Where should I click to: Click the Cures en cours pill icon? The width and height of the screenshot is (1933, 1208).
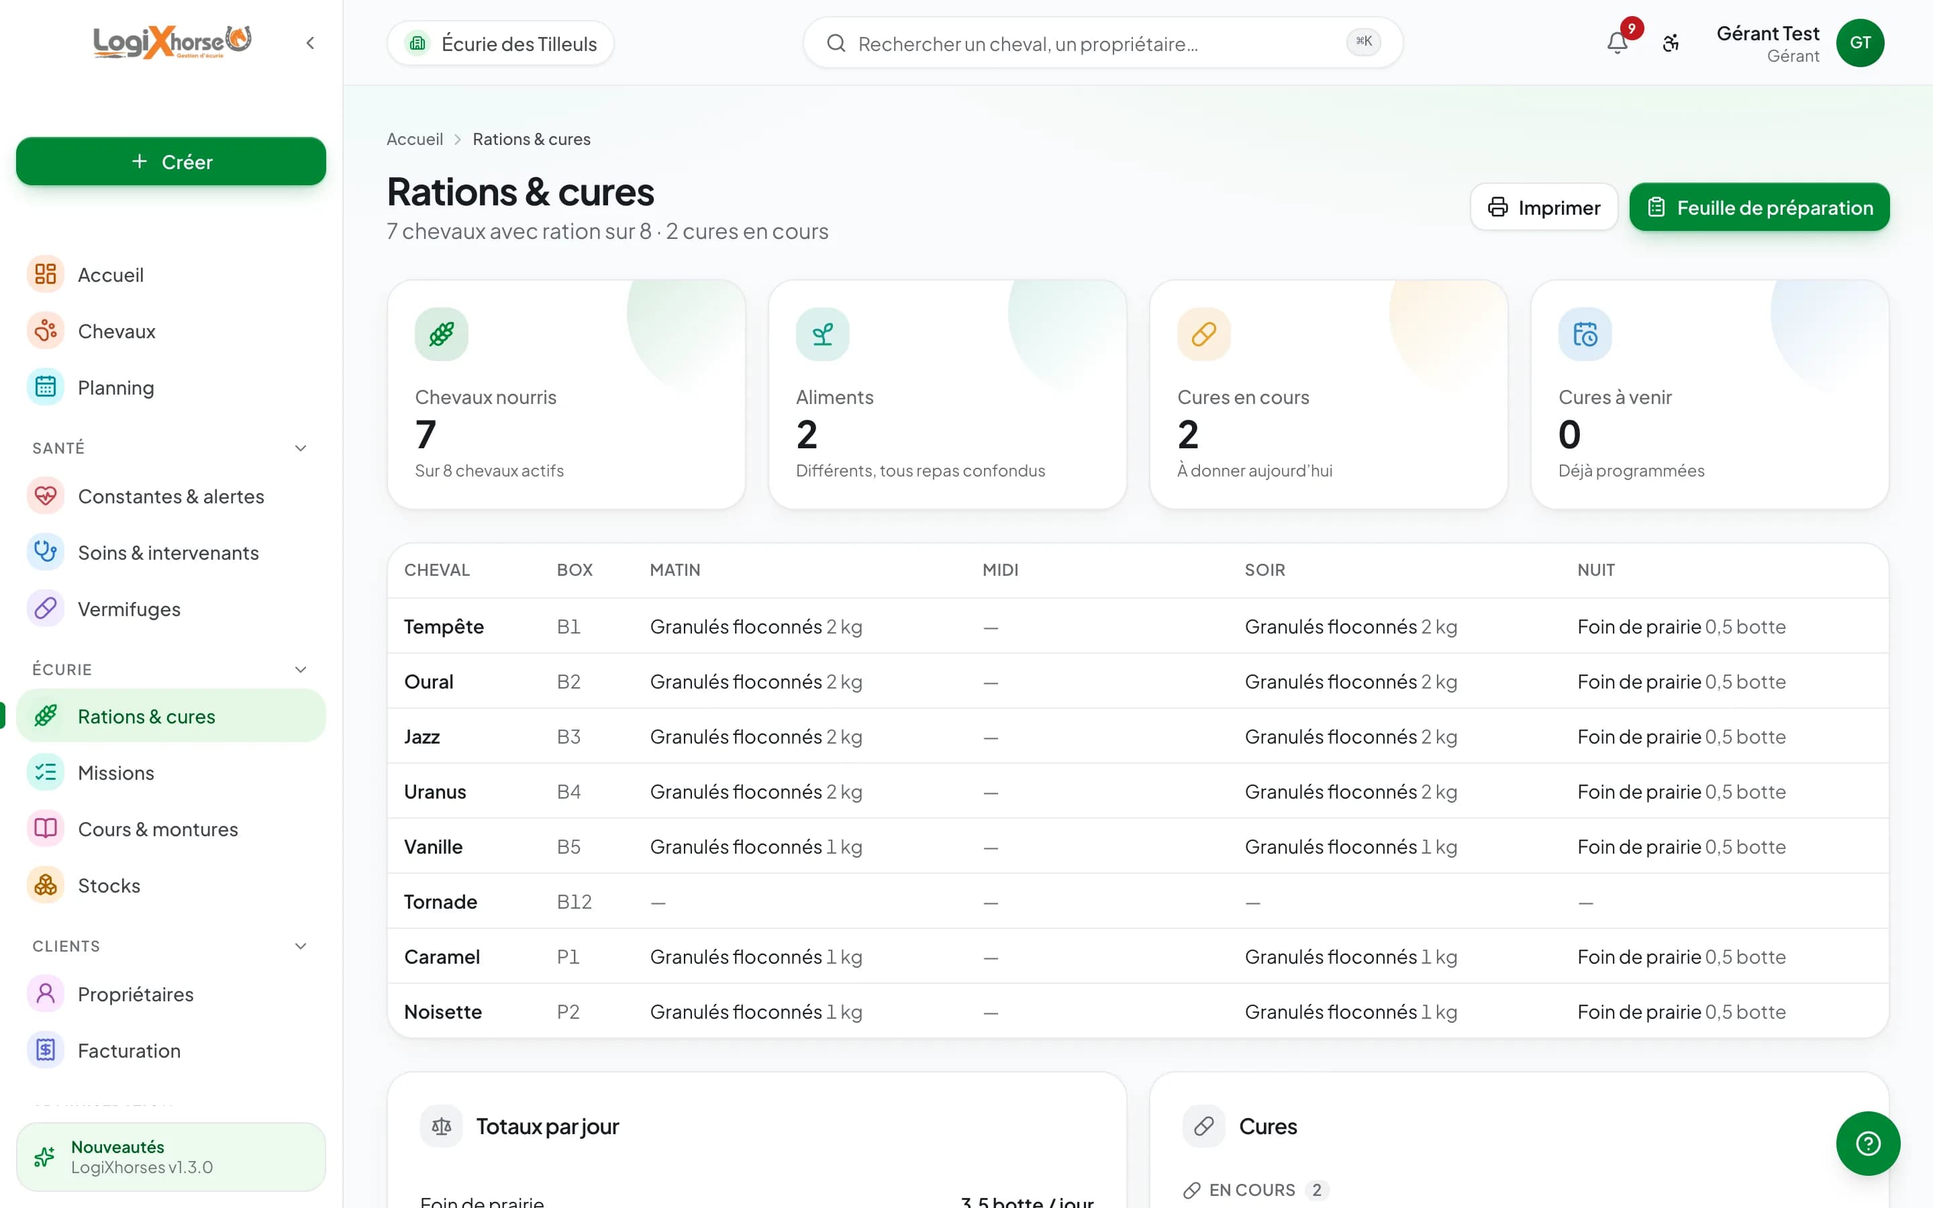tap(1203, 334)
